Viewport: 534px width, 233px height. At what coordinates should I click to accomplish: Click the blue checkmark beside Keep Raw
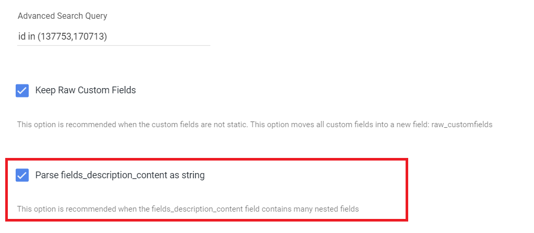(x=22, y=91)
